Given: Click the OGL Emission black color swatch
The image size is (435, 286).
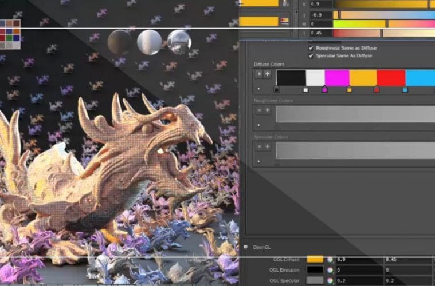Looking at the screenshot, I should 315,269.
